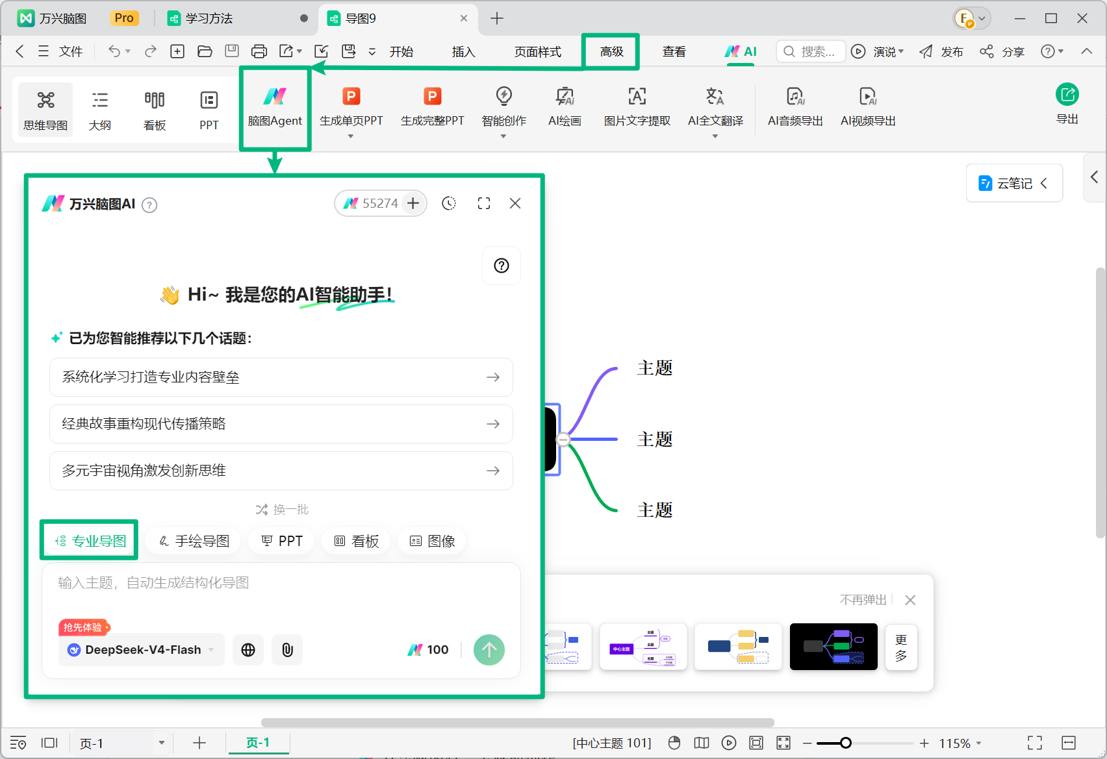Select the PPT mode chip in AI panel
Image resolution: width=1107 pixels, height=759 pixels.
(x=282, y=541)
